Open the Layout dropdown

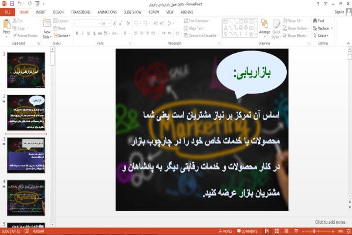click(x=62, y=21)
